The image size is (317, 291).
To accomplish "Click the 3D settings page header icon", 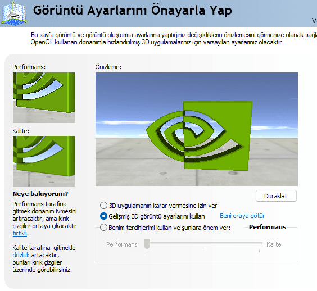I will (x=14, y=13).
